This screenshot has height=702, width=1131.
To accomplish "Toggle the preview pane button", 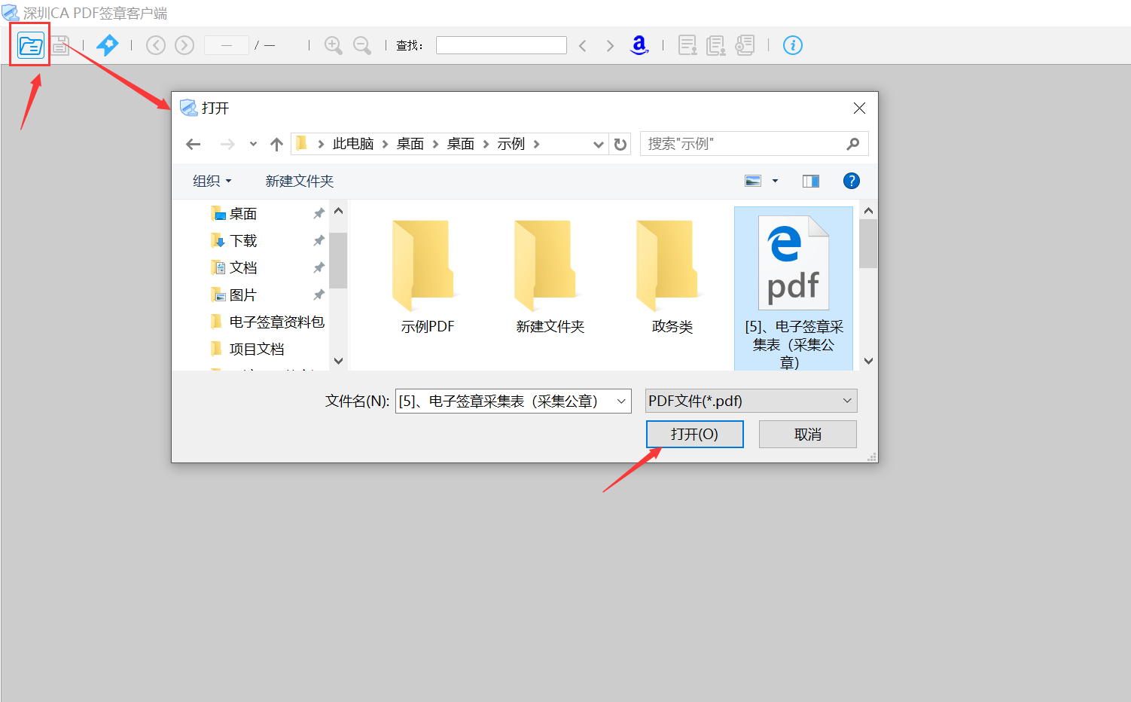I will click(x=810, y=181).
